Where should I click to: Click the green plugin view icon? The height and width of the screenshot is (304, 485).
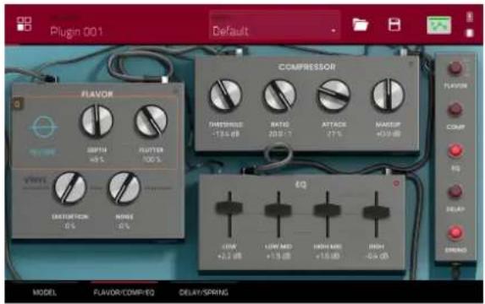pyautogui.click(x=439, y=25)
